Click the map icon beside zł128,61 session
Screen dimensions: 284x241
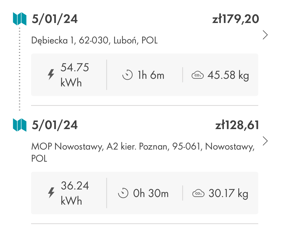pyautogui.click(x=19, y=125)
